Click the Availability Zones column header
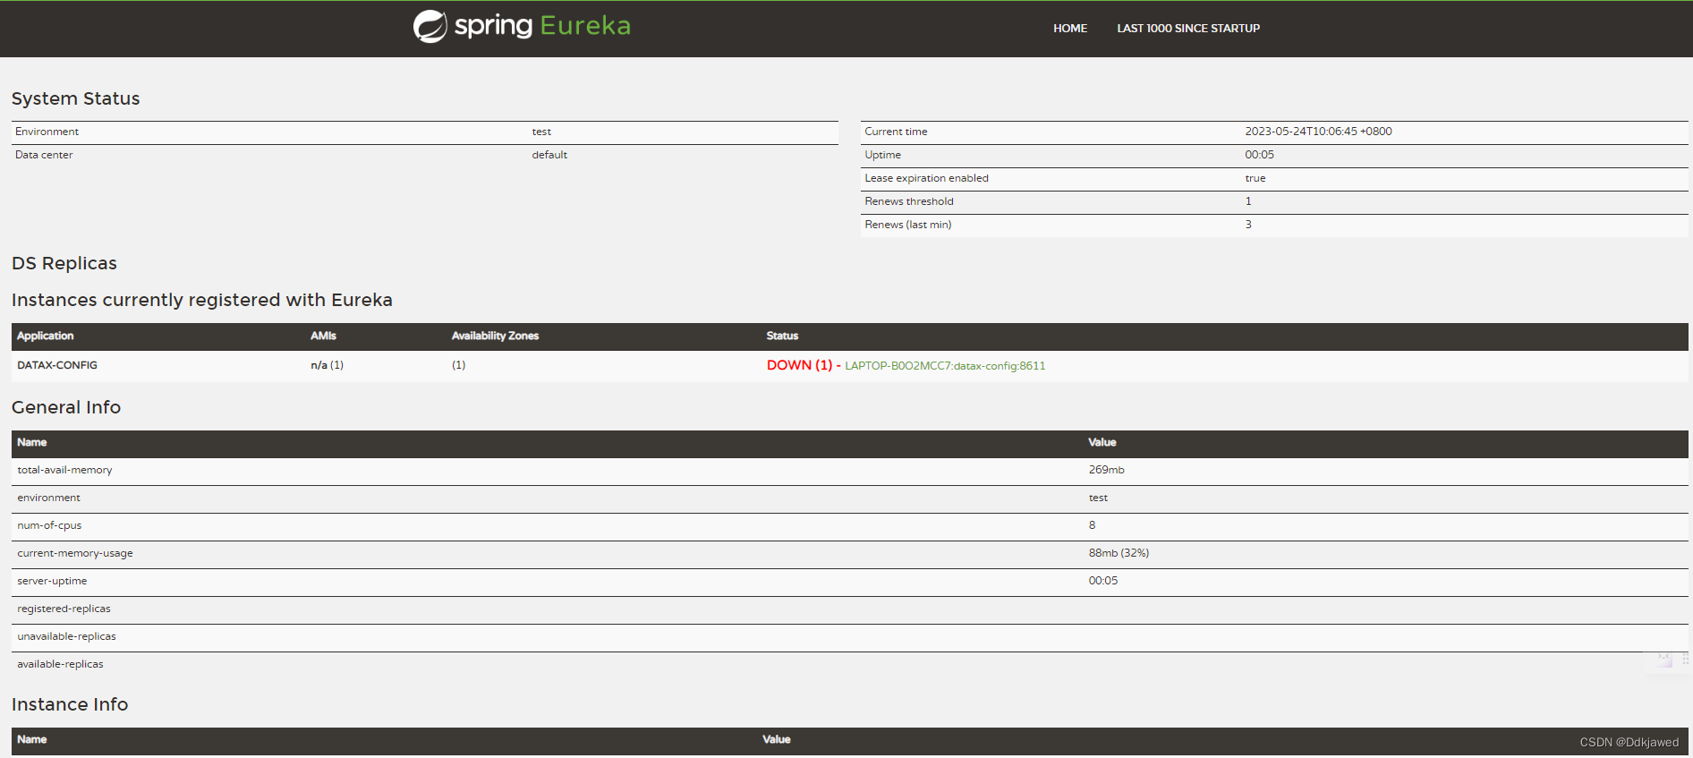 coord(495,336)
